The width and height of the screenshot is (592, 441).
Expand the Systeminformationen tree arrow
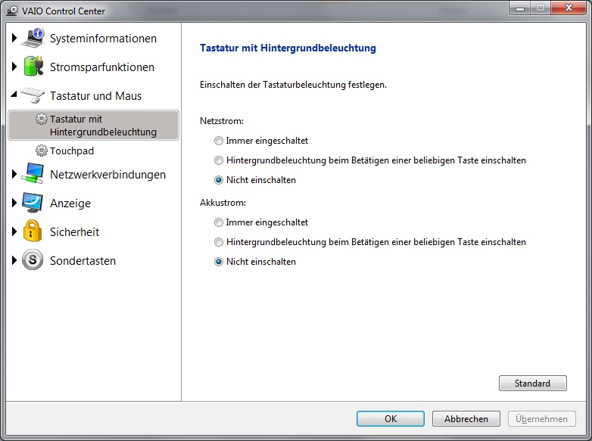(x=14, y=38)
